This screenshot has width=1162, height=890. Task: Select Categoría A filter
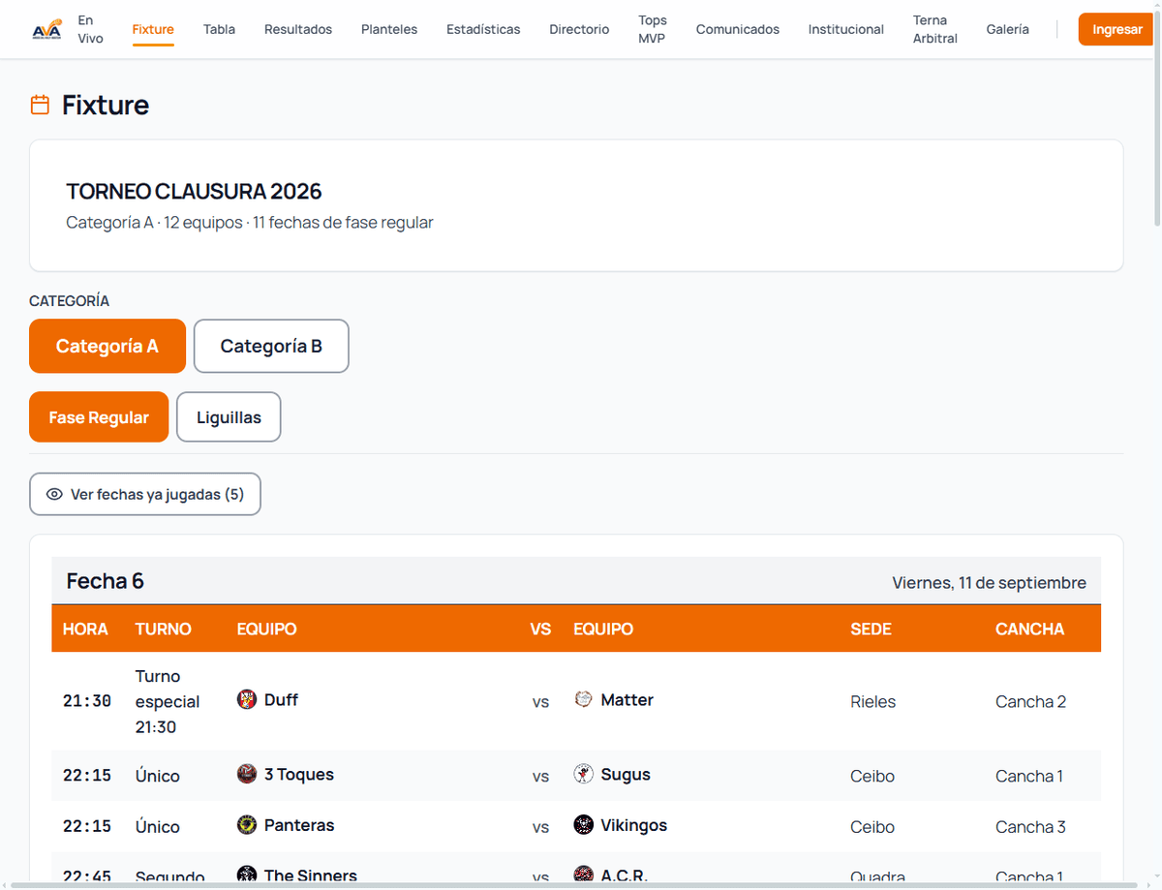point(107,346)
